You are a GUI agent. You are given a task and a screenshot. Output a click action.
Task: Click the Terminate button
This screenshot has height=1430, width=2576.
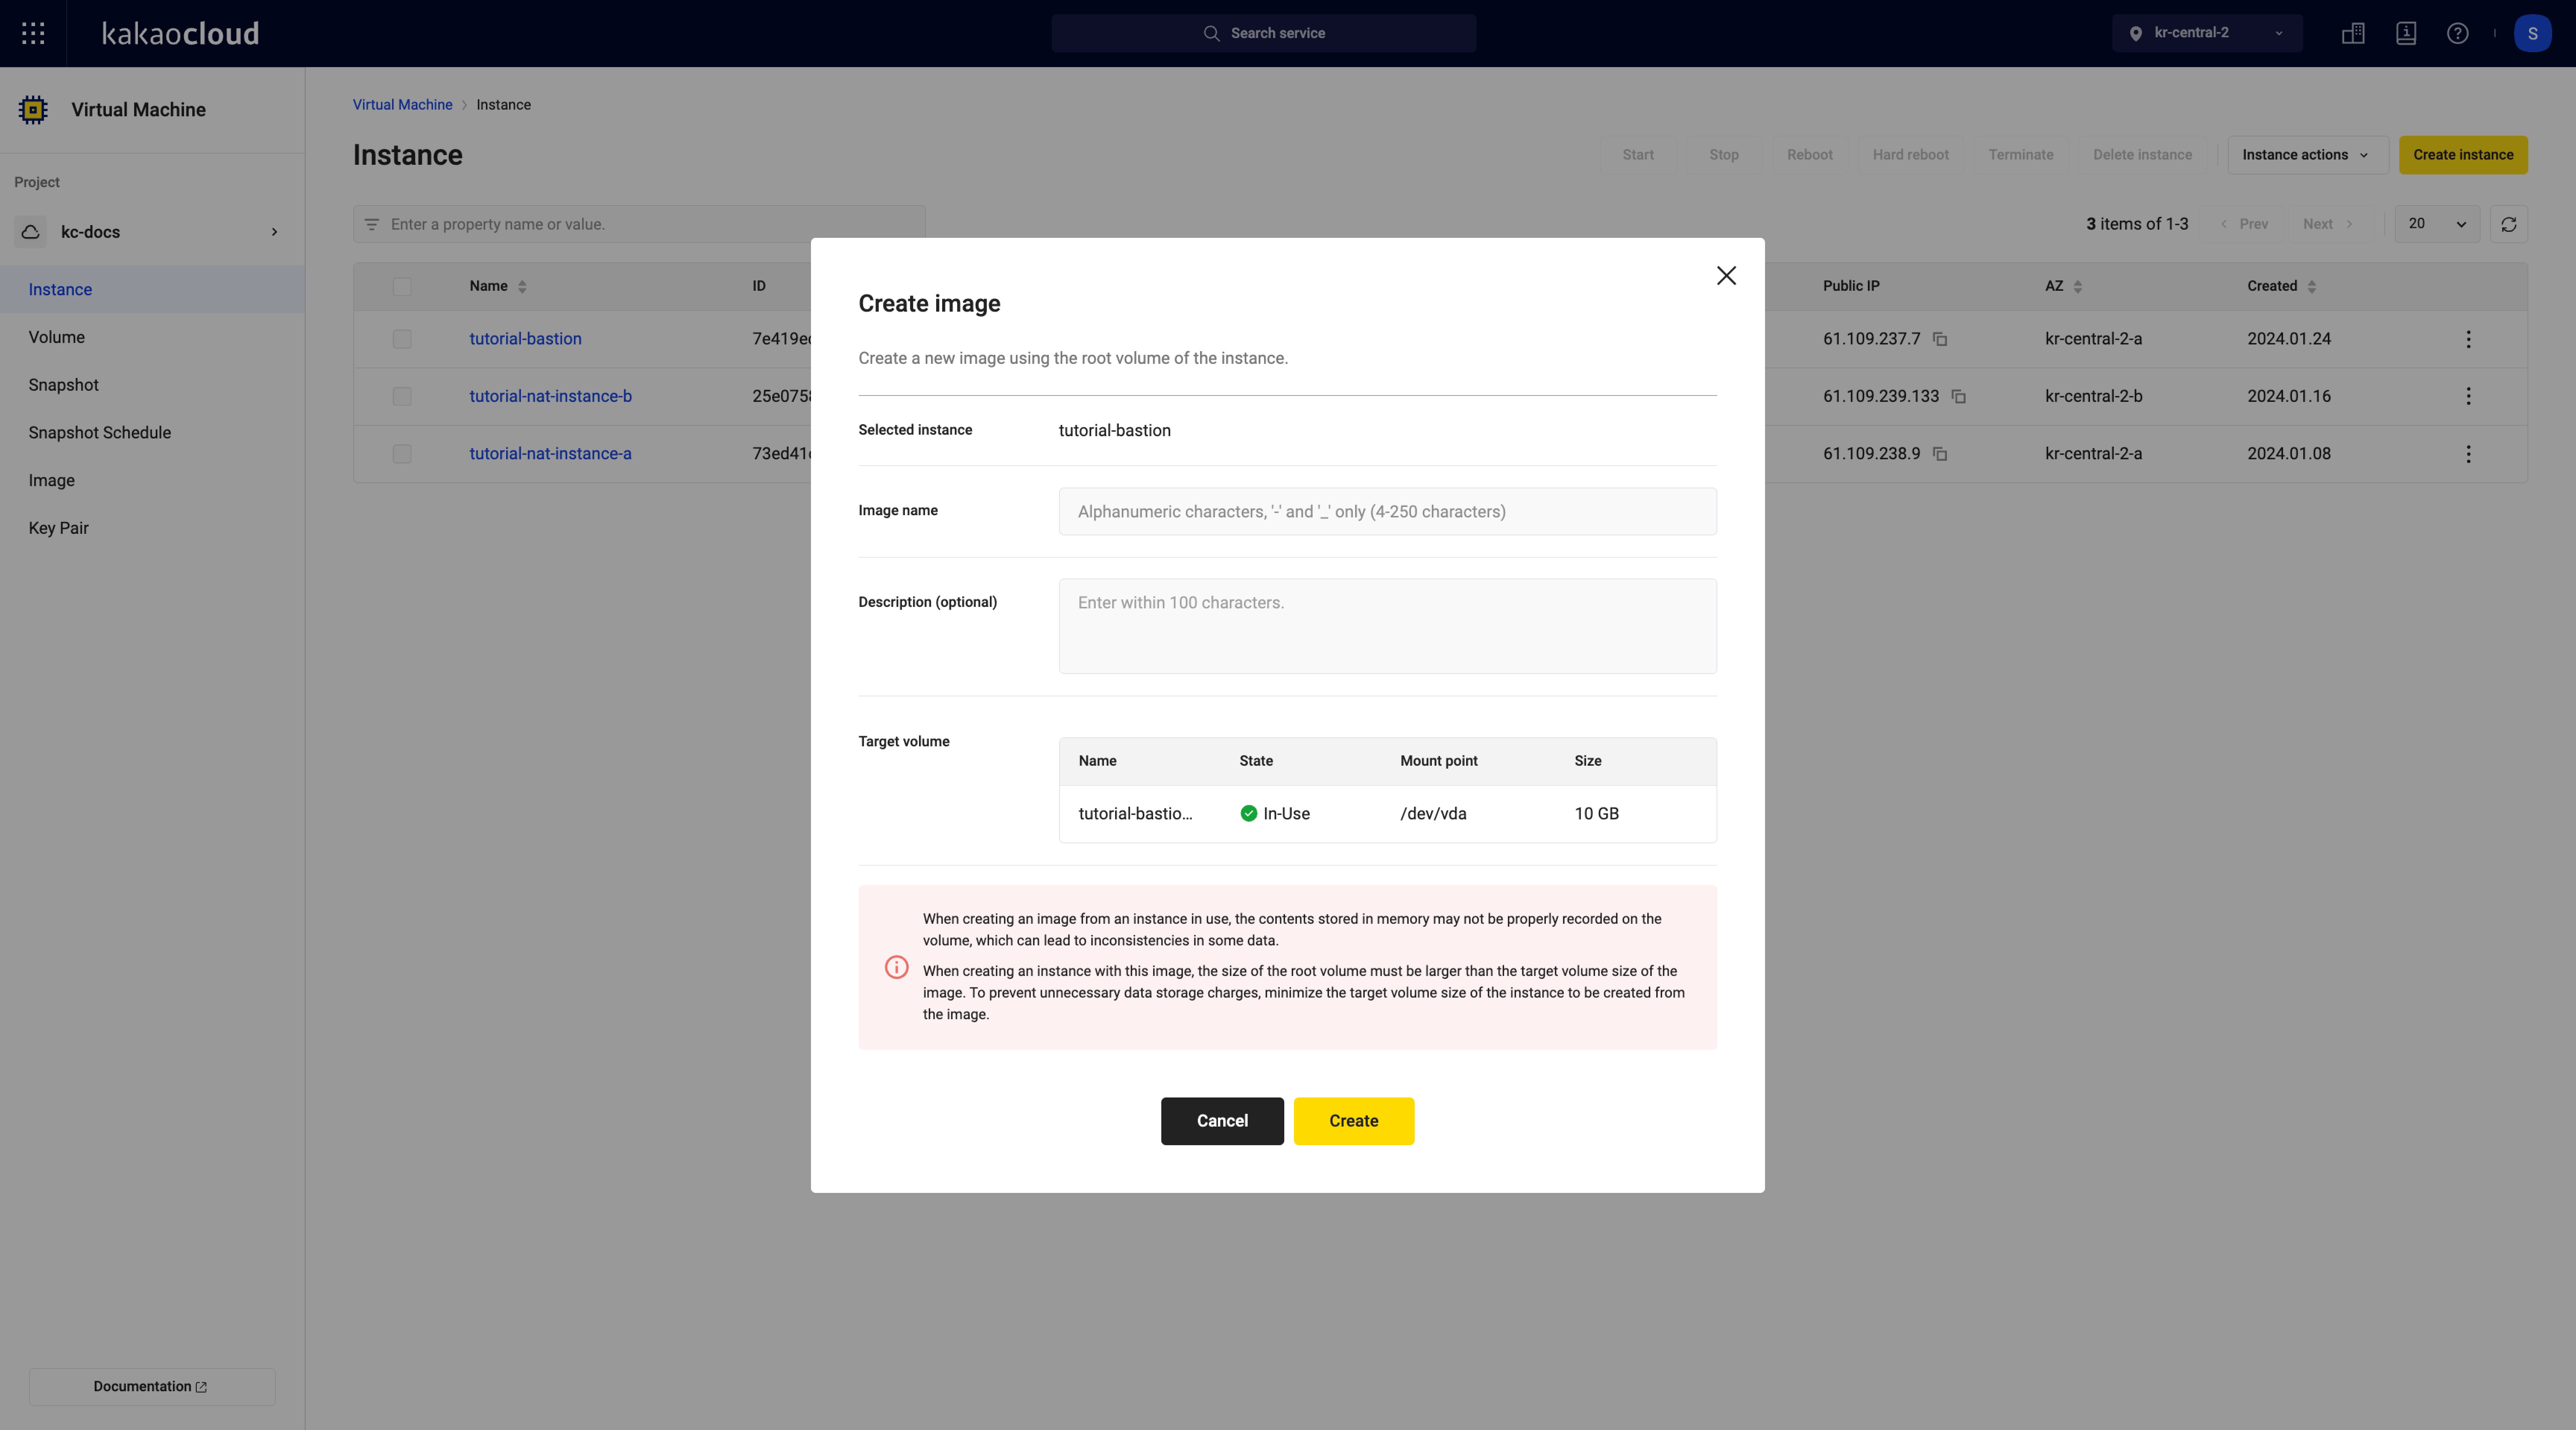coord(2021,155)
